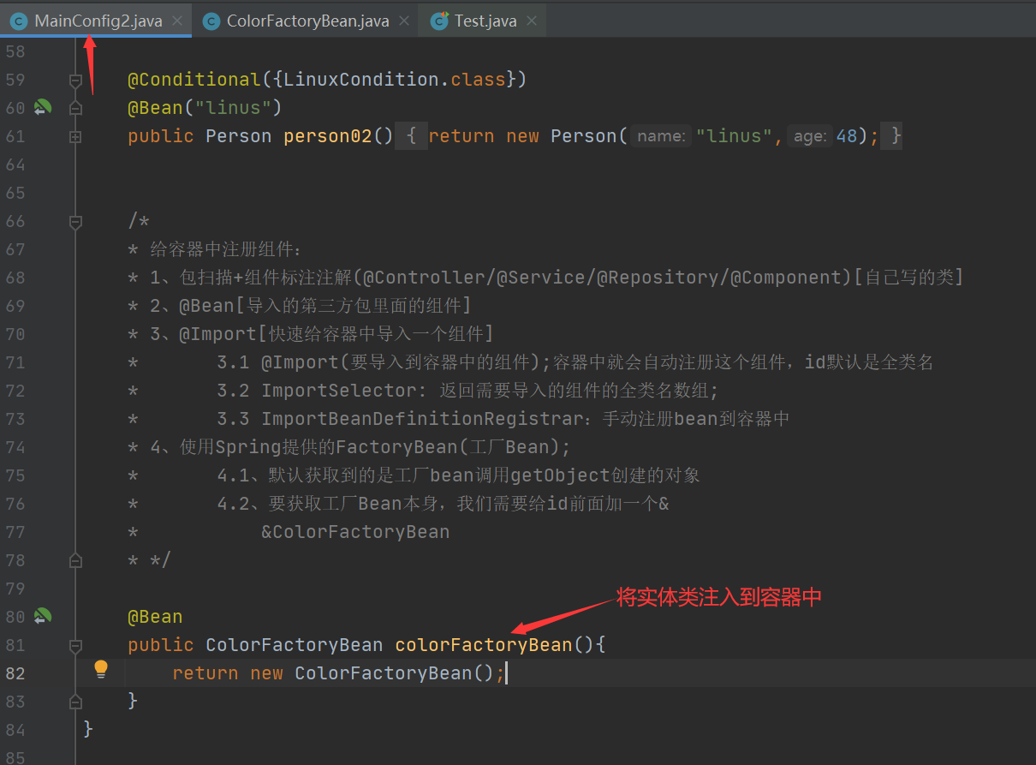Click the name: parameter hint on line 61
Viewport: 1036px width, 765px height.
point(661,135)
